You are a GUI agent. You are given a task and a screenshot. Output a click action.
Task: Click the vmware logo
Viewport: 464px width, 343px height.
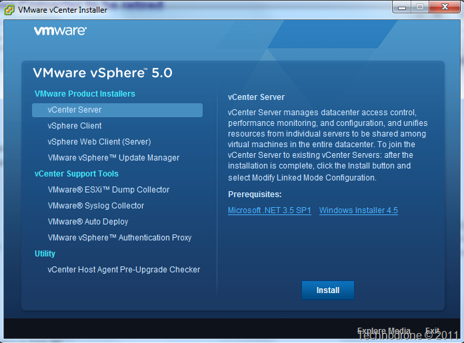point(60,31)
